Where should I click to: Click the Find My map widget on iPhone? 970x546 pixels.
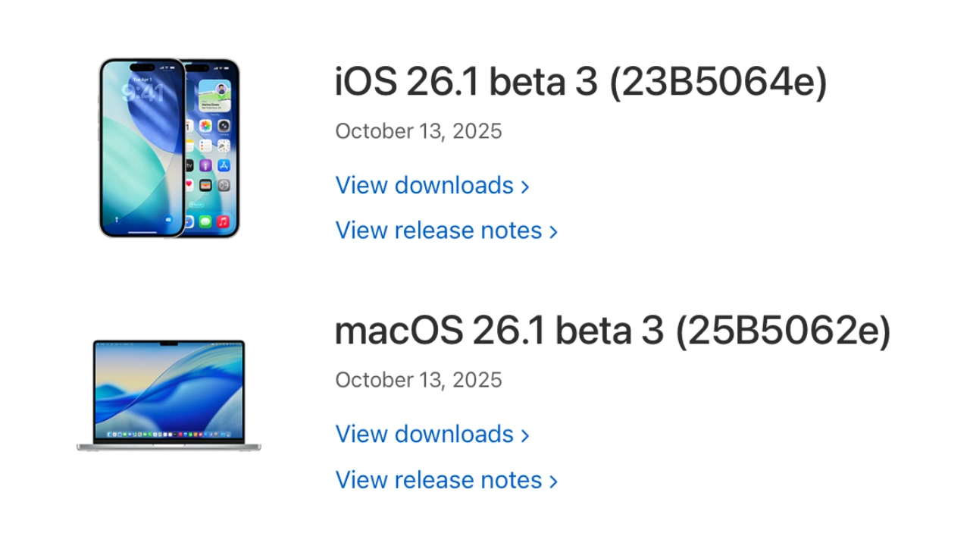(x=214, y=96)
